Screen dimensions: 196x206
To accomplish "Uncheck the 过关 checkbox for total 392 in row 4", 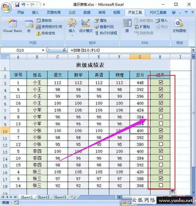I will [161, 89].
